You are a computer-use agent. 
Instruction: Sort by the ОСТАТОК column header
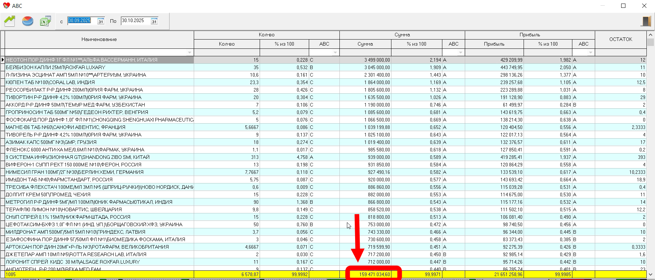click(621, 40)
